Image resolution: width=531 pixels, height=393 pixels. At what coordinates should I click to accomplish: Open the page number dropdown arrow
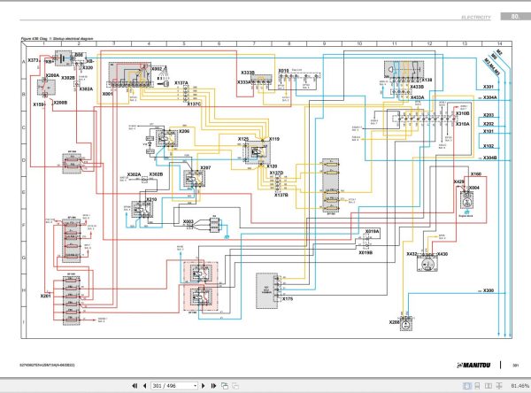(195, 386)
